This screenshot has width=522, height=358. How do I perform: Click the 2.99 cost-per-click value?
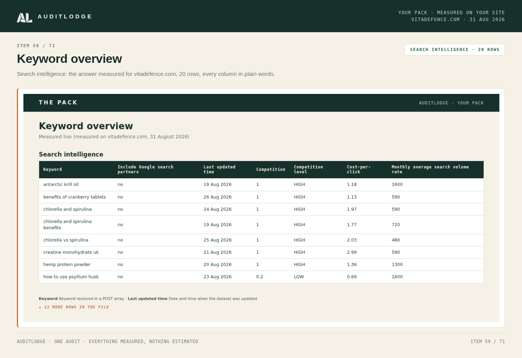point(352,252)
